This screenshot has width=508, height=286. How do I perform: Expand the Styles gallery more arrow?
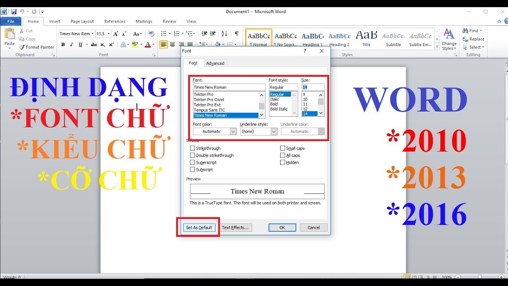(437, 47)
